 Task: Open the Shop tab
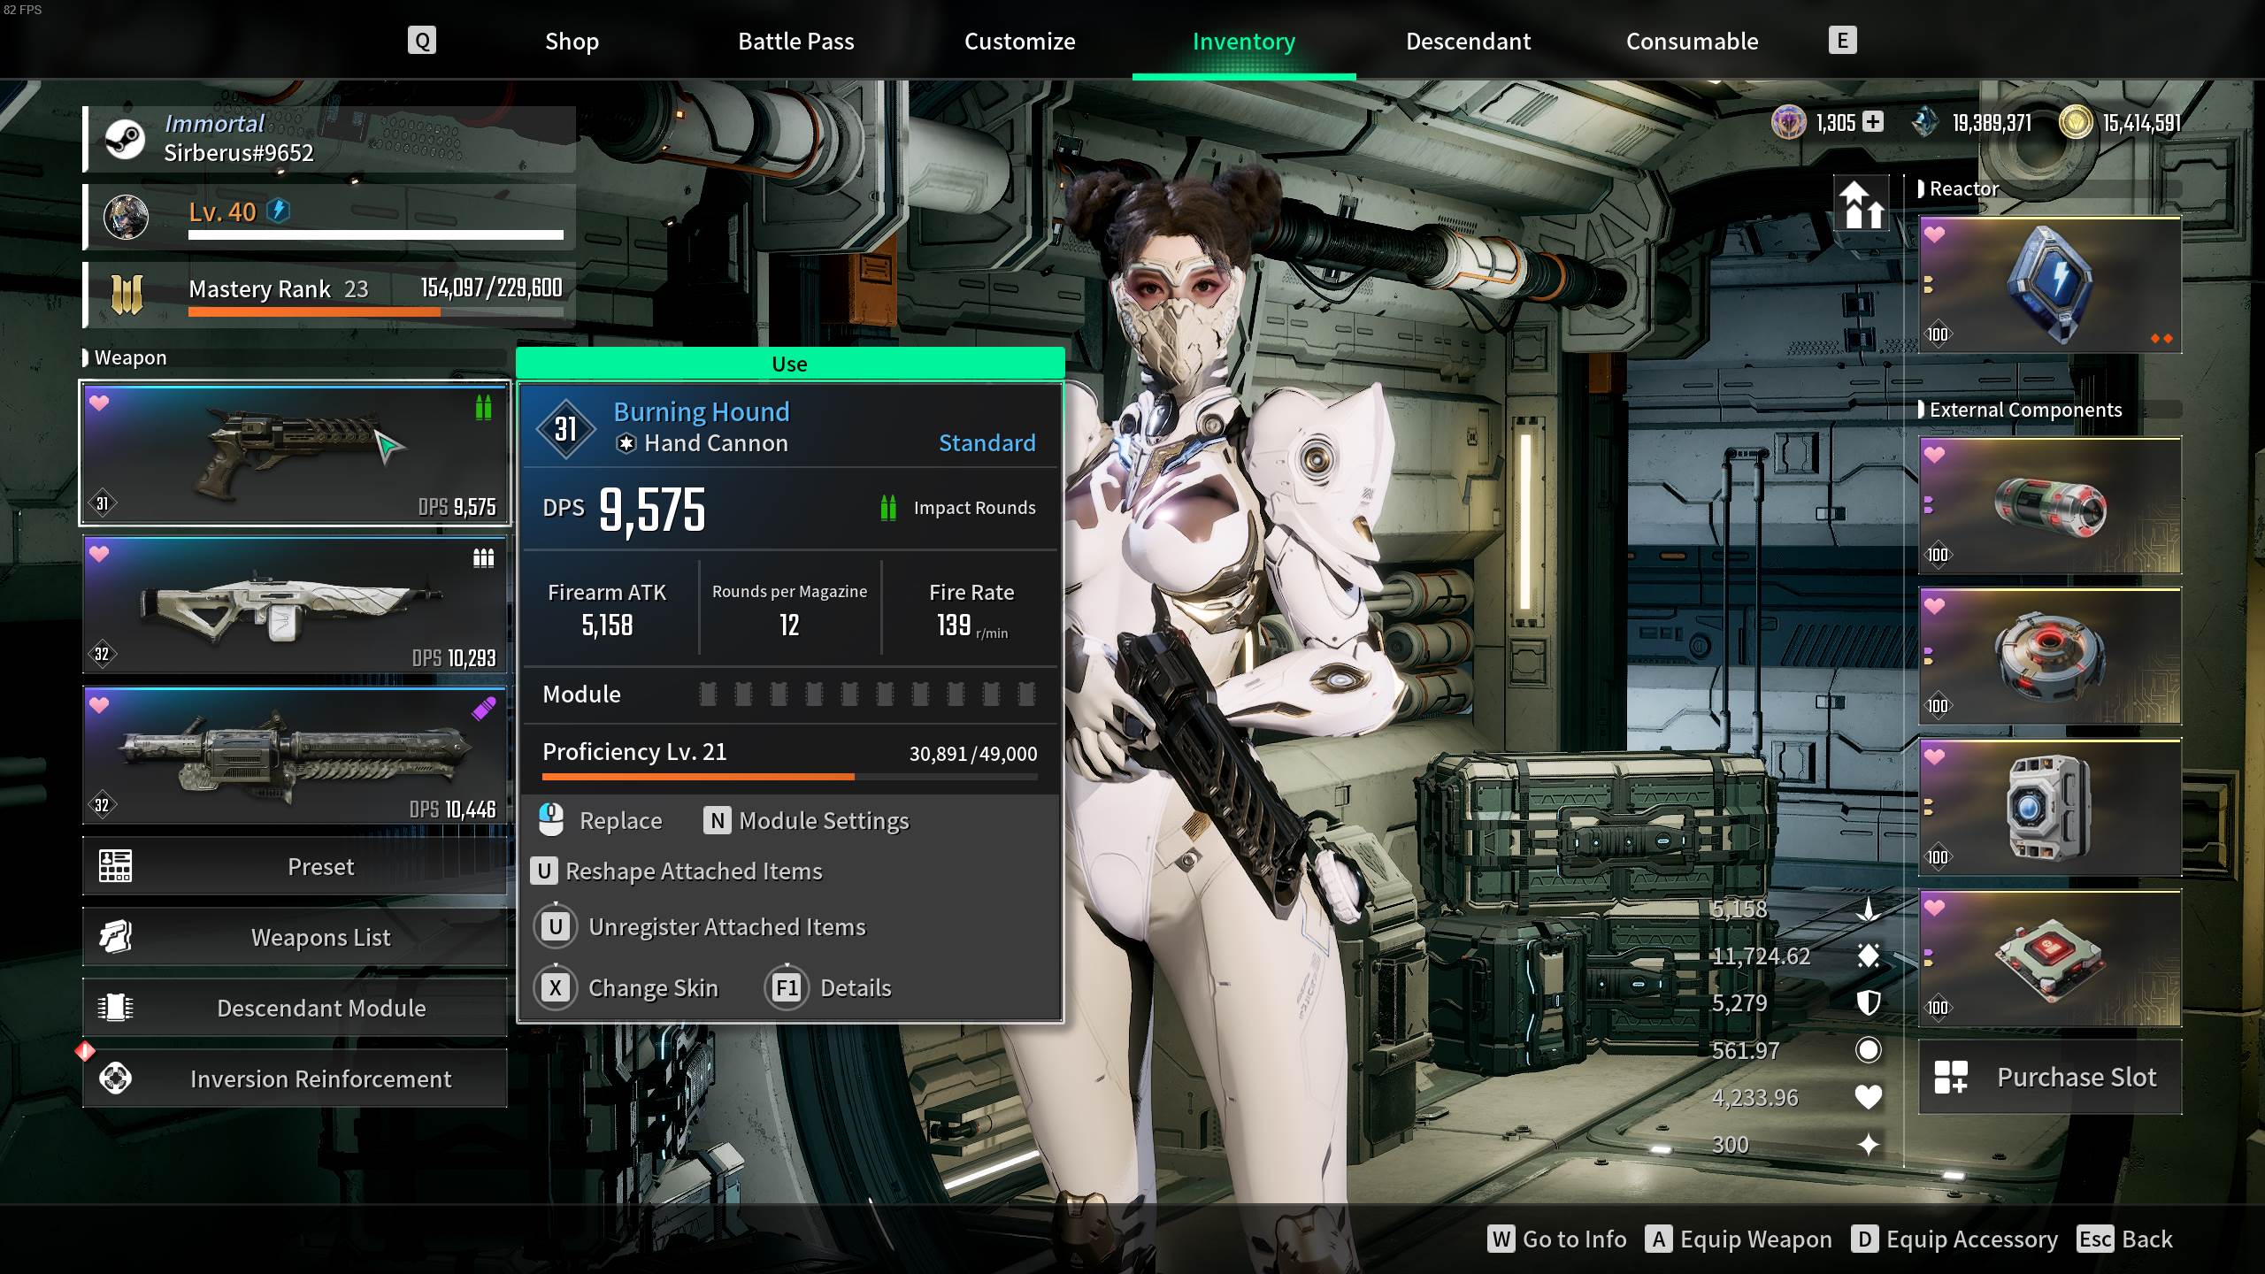[572, 41]
